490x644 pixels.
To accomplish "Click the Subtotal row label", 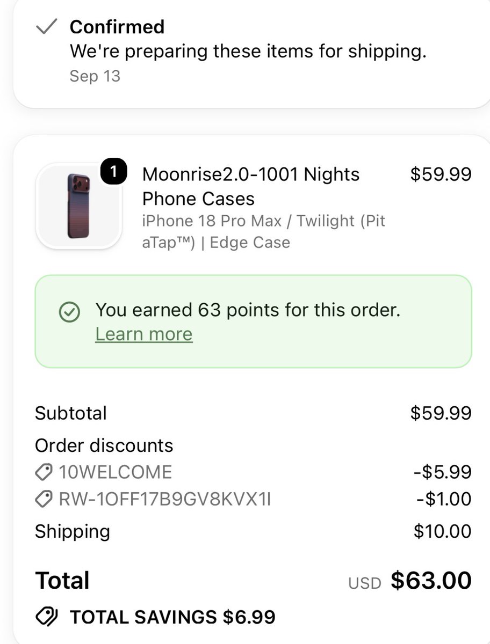I will 71,413.
